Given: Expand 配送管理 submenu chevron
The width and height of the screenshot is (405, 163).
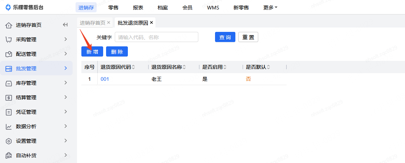Looking at the screenshot, I should pyautogui.click(x=66, y=54).
